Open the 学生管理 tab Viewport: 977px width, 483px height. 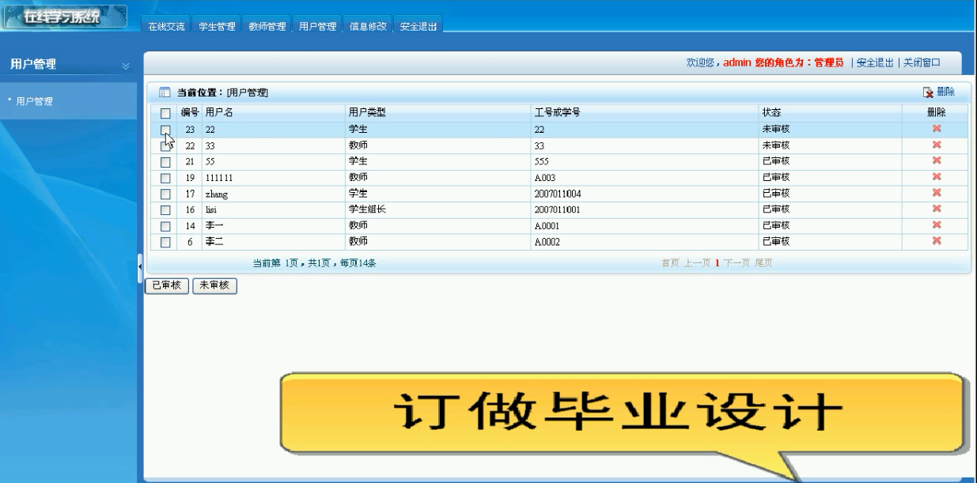[x=217, y=26]
